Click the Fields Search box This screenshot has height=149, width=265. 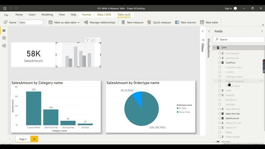[238, 39]
